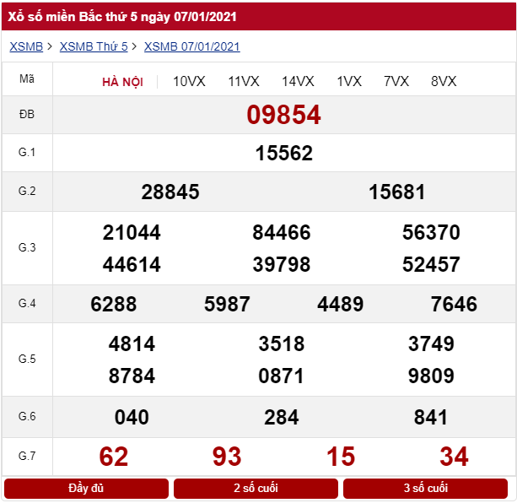517x503 pixels.
Task: Click the G.7 row label
Action: coord(27,456)
